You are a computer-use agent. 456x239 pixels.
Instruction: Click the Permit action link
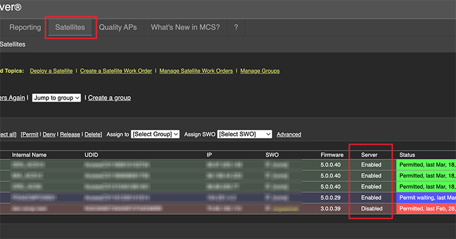(x=30, y=134)
